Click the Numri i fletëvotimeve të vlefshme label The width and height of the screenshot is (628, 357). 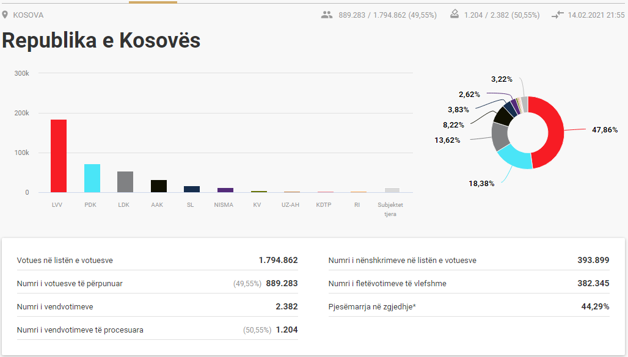click(387, 284)
